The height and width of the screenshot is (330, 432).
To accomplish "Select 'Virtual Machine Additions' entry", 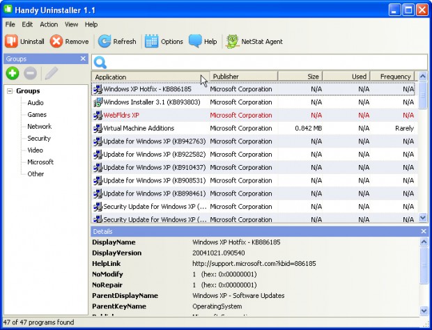I will point(139,128).
